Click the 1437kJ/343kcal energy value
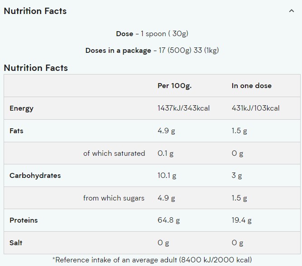 (x=183, y=108)
